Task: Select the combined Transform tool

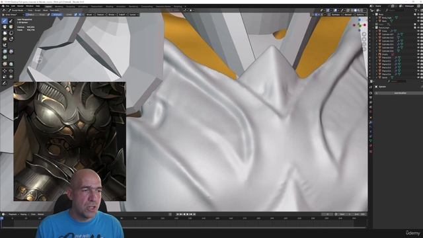Action: (11, 77)
